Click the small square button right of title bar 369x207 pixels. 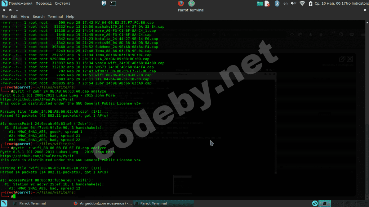(x=365, y=10)
